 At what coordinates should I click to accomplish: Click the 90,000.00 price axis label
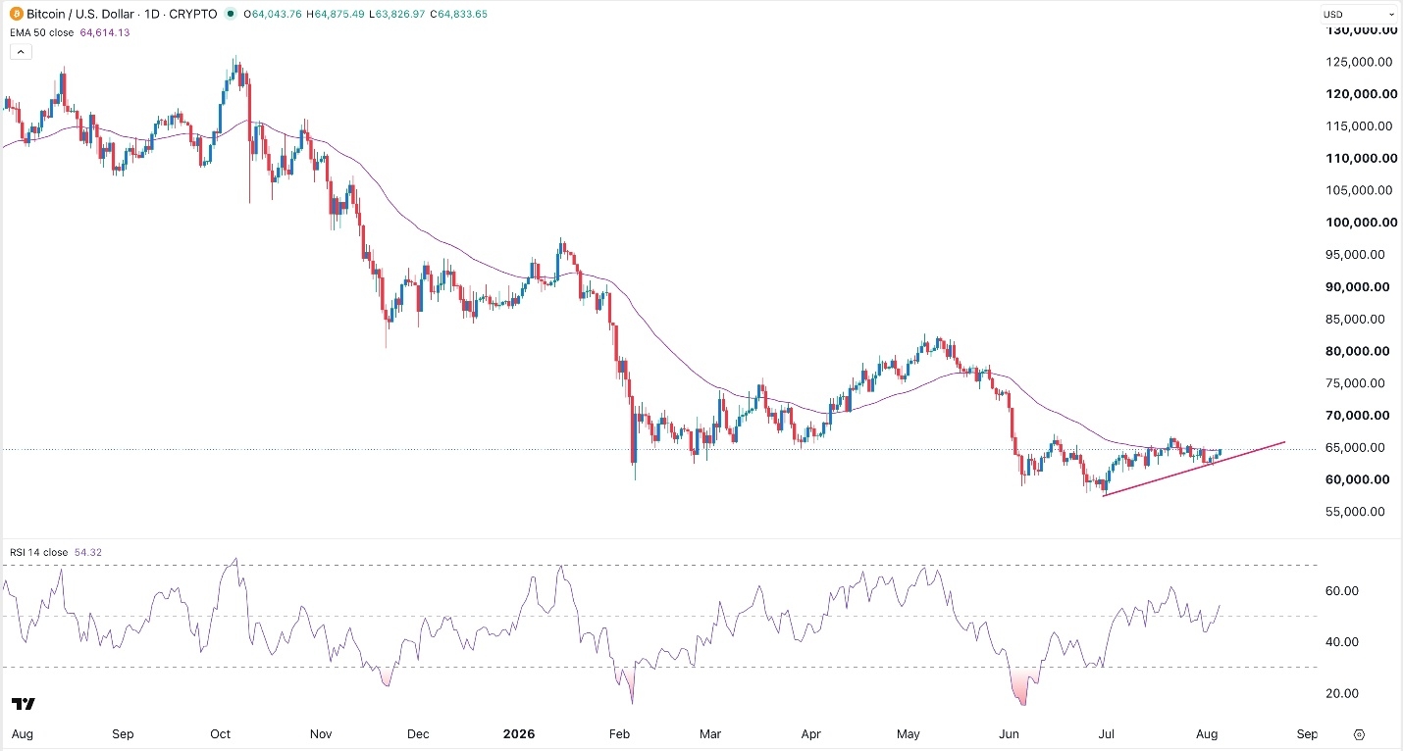(x=1358, y=287)
